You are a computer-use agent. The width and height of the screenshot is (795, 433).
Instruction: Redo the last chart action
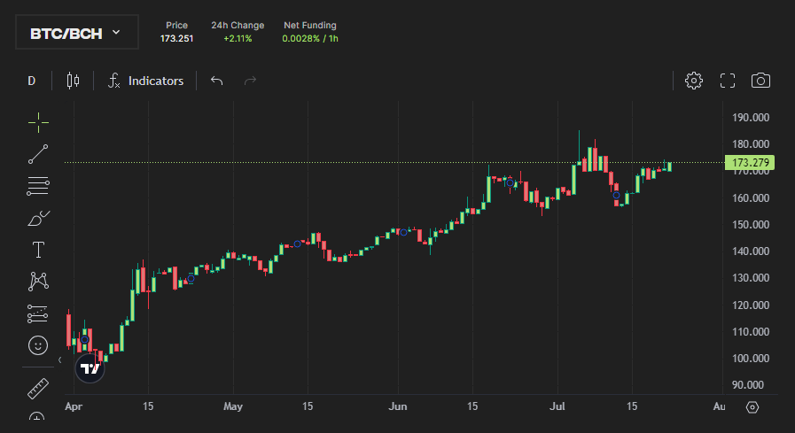coord(250,81)
